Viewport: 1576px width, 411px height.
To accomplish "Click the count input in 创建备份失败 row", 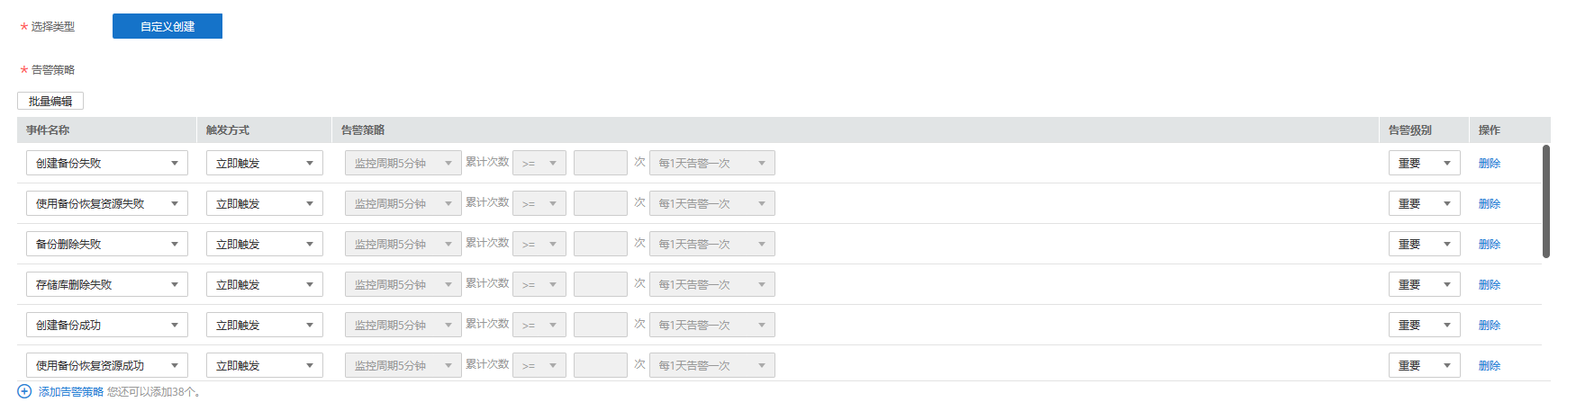I will [x=600, y=163].
